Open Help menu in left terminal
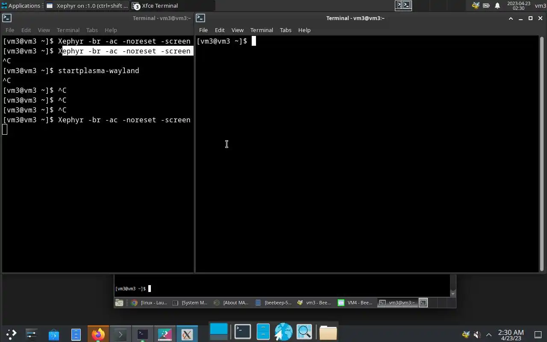Screen dimensions: 547x342 point(111,30)
